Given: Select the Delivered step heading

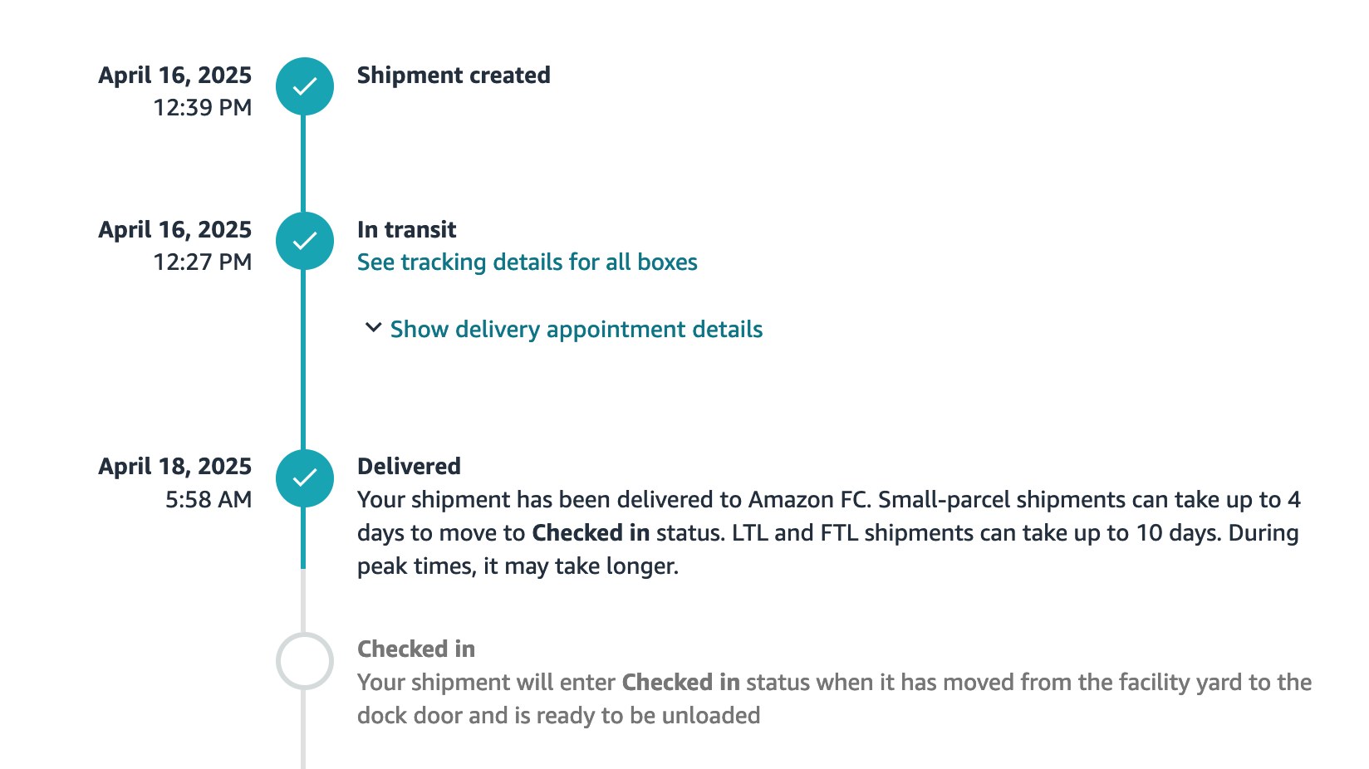Looking at the screenshot, I should 409,466.
